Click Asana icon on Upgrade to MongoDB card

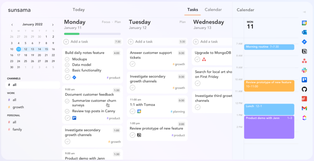pos(204,59)
